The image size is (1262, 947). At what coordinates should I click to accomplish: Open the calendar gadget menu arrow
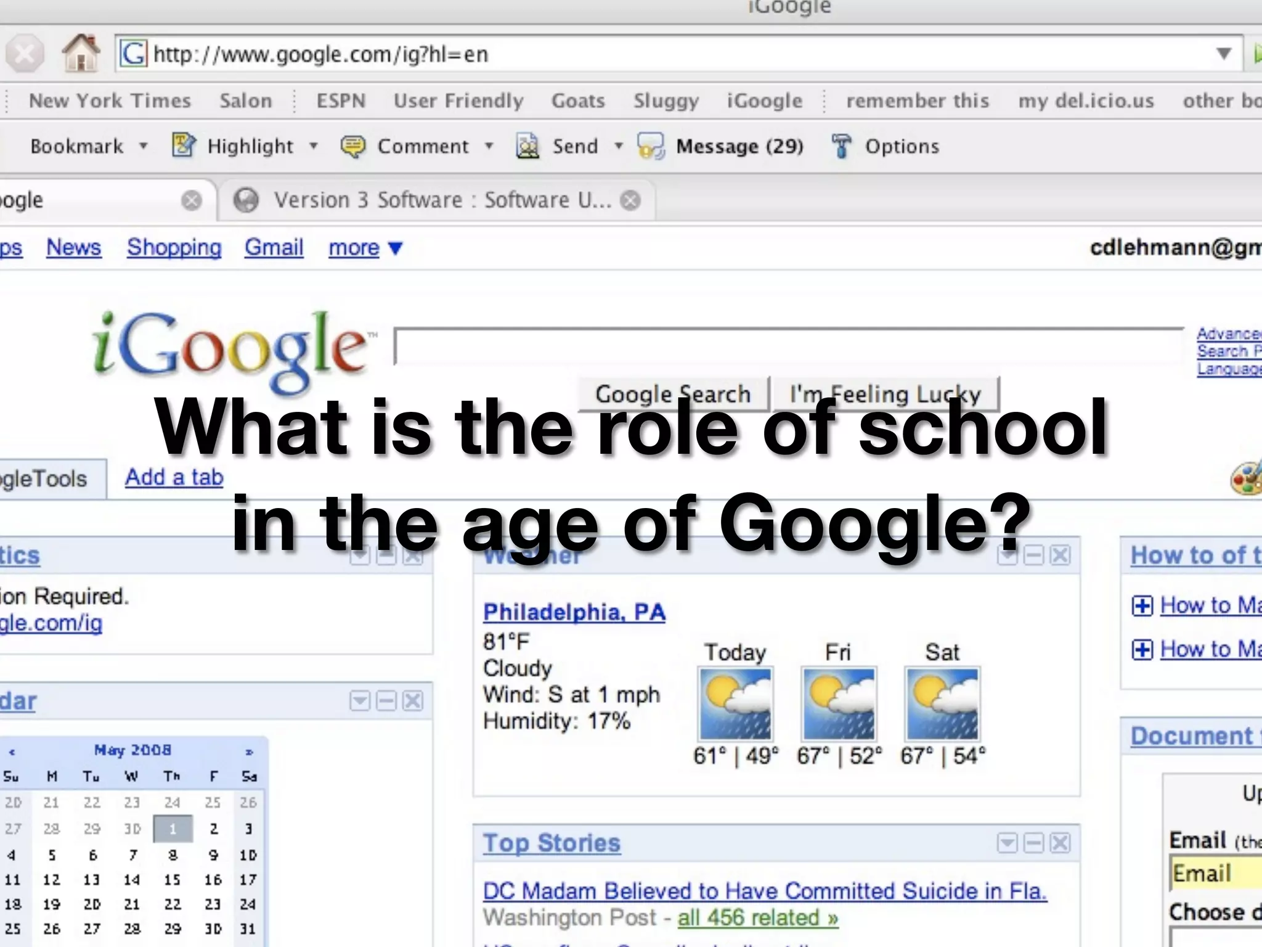pyautogui.click(x=360, y=701)
